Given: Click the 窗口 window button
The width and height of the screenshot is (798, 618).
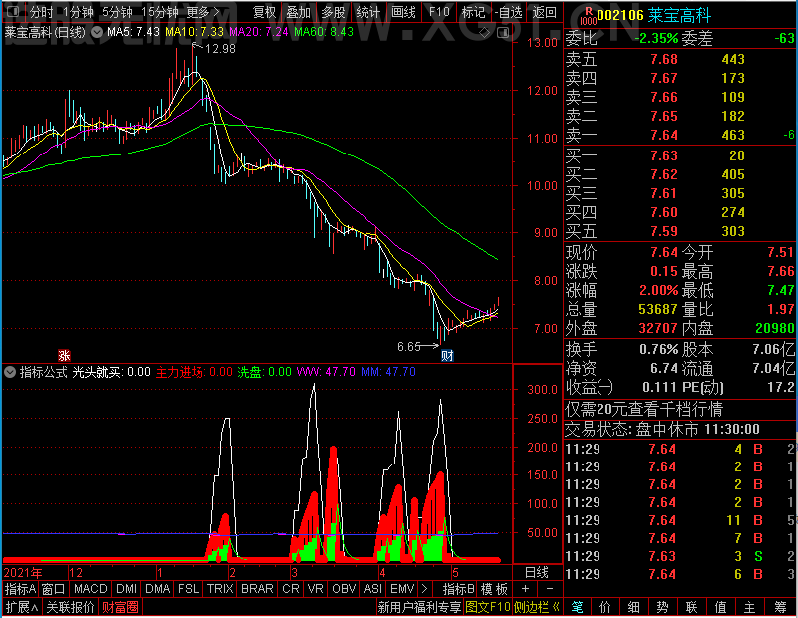Looking at the screenshot, I should tap(54, 589).
